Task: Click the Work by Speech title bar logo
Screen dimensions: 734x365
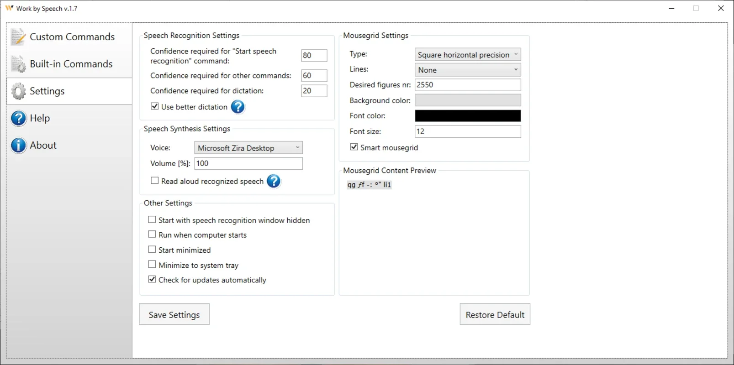Action: coord(9,8)
